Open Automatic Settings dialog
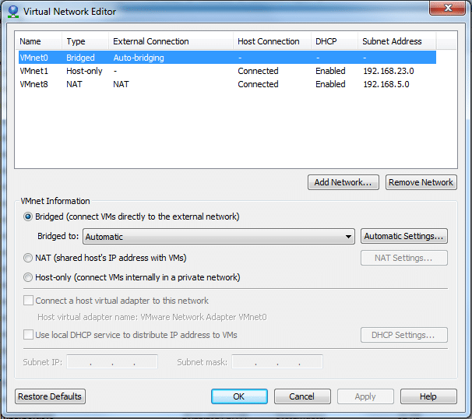This screenshot has height=419, width=472. (x=404, y=236)
